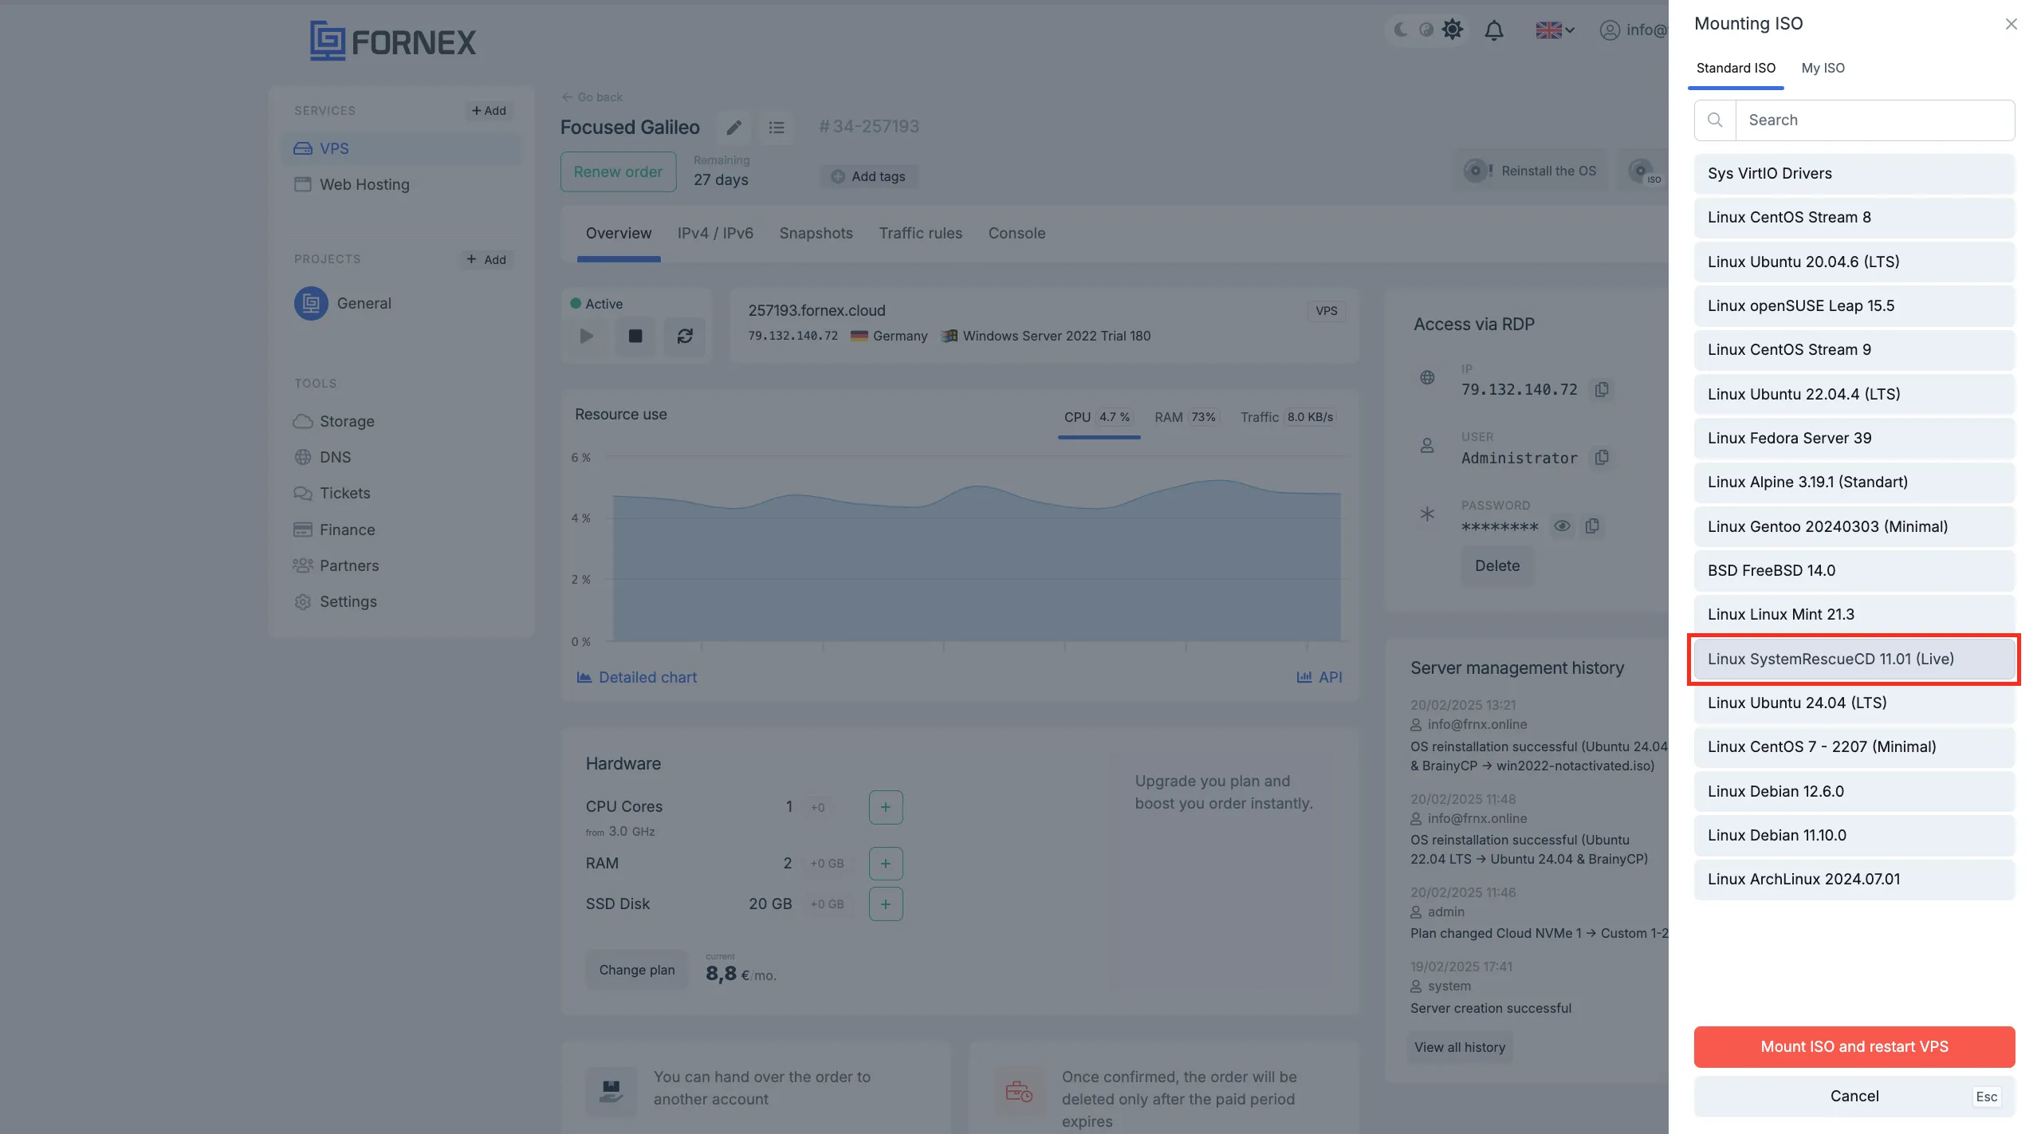2041x1134 pixels.
Task: Select Linux Debian 11.10.0 ISO
Action: click(1854, 835)
